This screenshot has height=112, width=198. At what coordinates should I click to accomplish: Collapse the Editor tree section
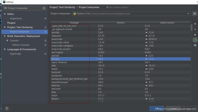[5, 14]
